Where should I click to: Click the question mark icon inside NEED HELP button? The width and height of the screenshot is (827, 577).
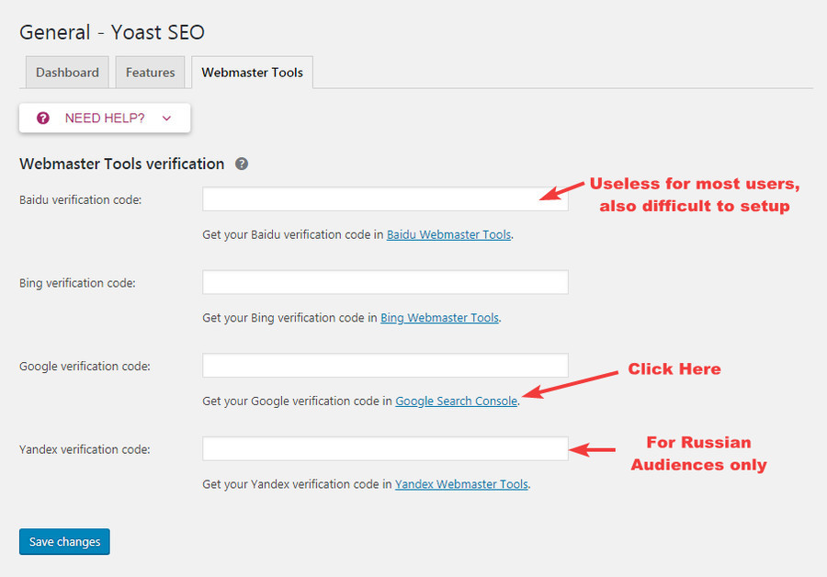pyautogui.click(x=42, y=118)
